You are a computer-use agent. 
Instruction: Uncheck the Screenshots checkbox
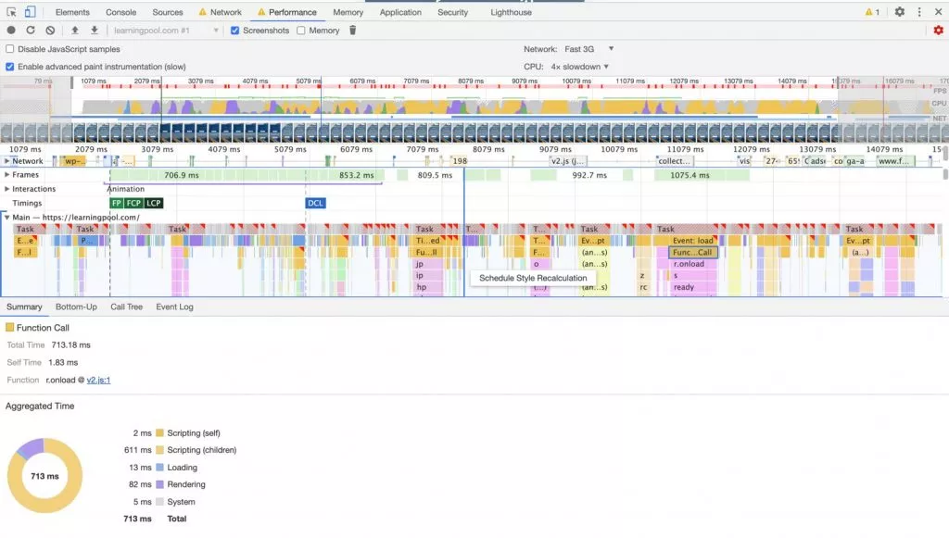click(x=235, y=31)
